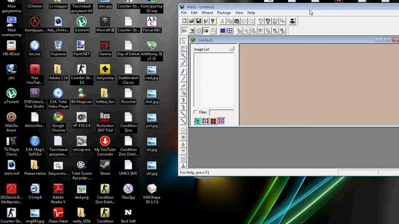
Task: Select the Ricochet desktop shortcut
Action: [128, 96]
